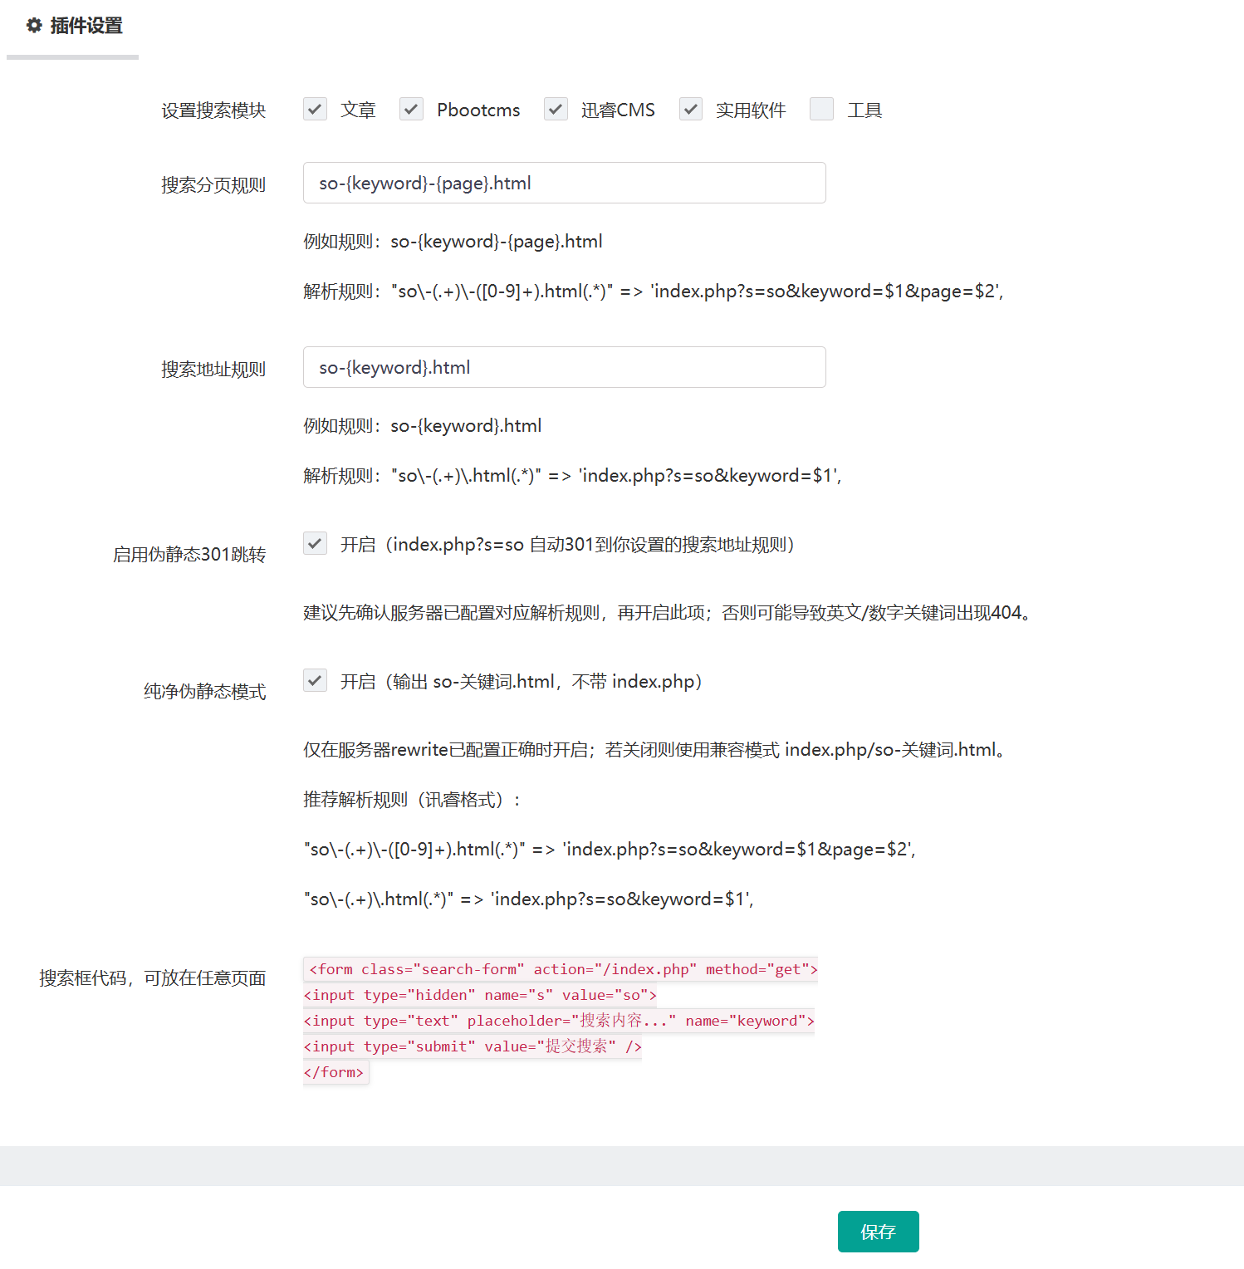The height and width of the screenshot is (1269, 1244).
Task: Click the 例如规则 so-{keyword}-{page}.html text
Action: pos(453,241)
